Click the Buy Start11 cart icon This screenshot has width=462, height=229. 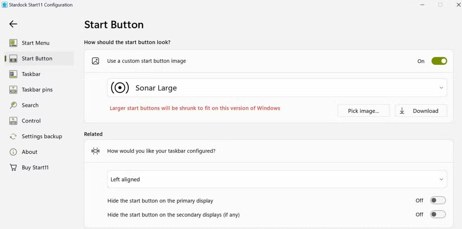point(13,167)
